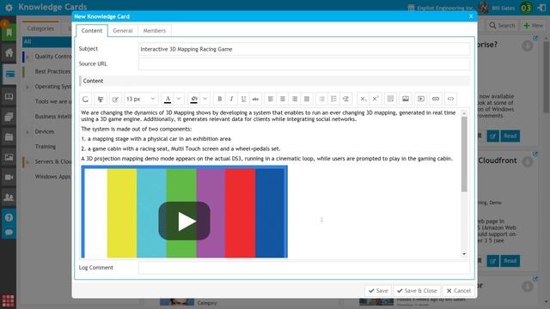The height and width of the screenshot is (309, 550).
Task: Click the editor scrollbar down arrow
Action: pyautogui.click(x=464, y=254)
